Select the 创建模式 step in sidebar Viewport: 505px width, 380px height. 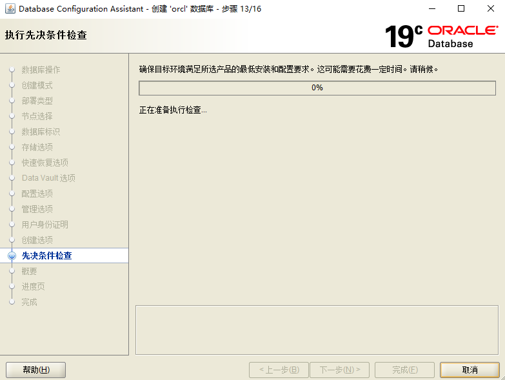pyautogui.click(x=37, y=85)
